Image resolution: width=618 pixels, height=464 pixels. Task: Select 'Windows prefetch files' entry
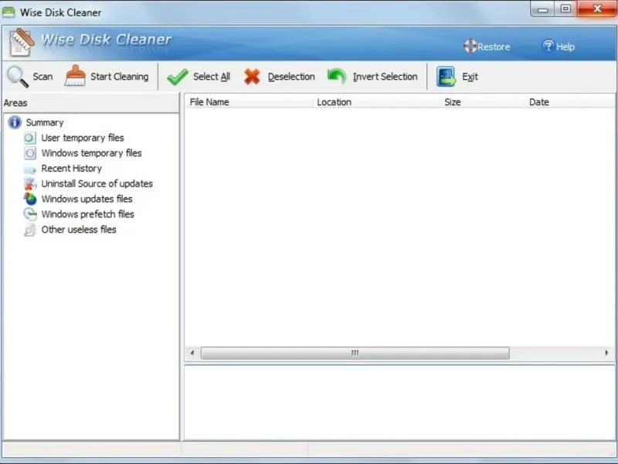87,214
